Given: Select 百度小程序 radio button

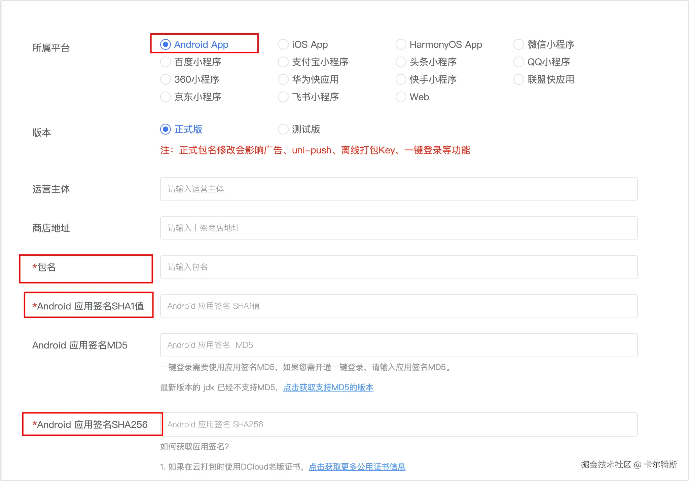Looking at the screenshot, I should (166, 62).
